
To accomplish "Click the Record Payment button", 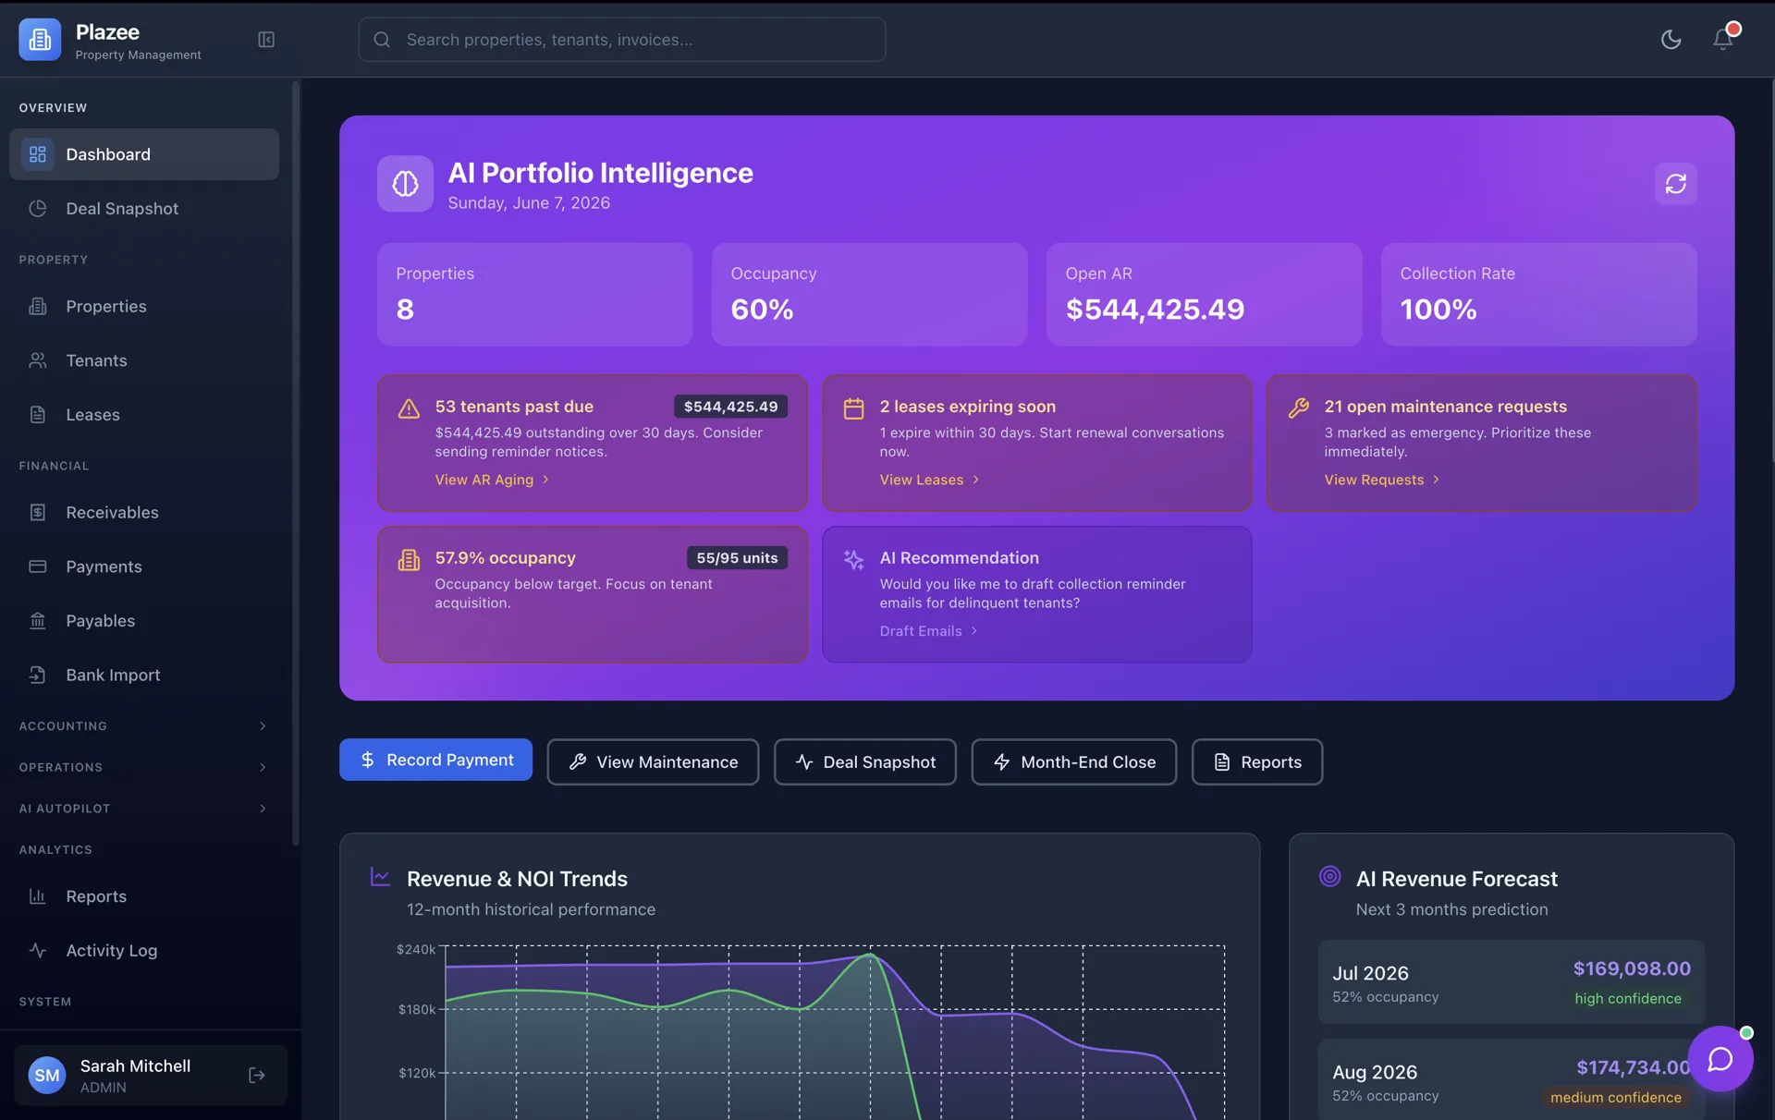I will [x=435, y=760].
